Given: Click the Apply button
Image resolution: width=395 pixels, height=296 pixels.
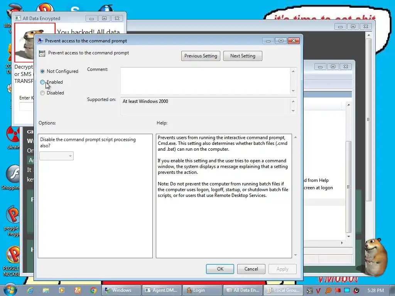Looking at the screenshot, I should [282, 269].
